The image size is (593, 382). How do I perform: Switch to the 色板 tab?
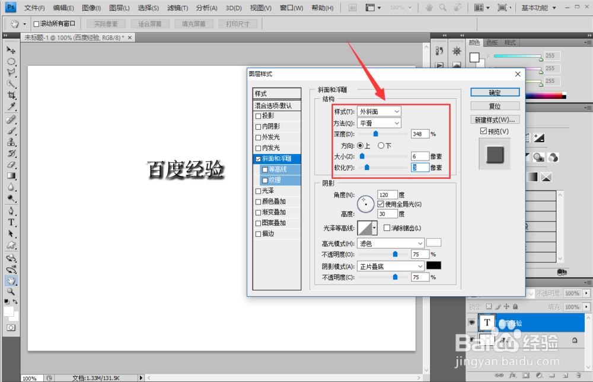point(491,42)
